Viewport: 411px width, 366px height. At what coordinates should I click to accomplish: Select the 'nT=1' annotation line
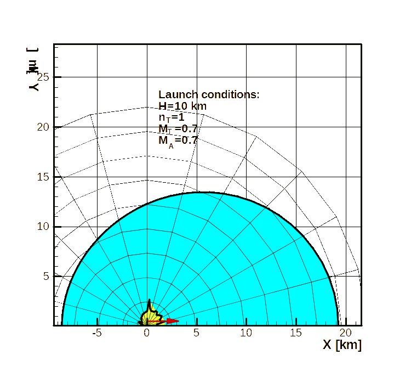point(172,117)
